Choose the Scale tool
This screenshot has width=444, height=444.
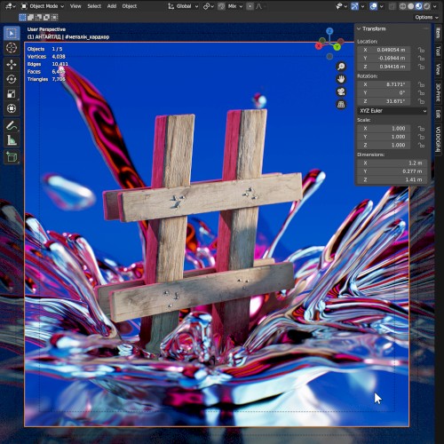point(12,94)
